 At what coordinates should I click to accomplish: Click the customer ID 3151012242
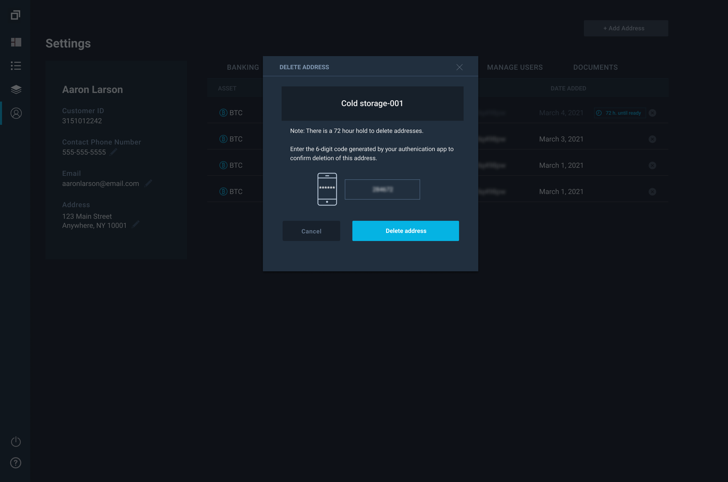coord(82,121)
